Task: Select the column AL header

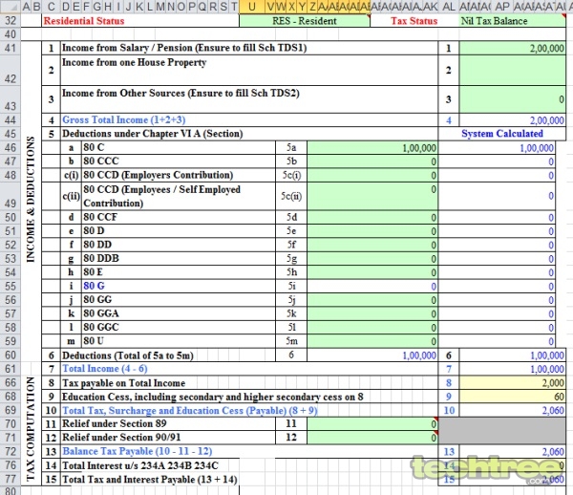Action: [449, 7]
